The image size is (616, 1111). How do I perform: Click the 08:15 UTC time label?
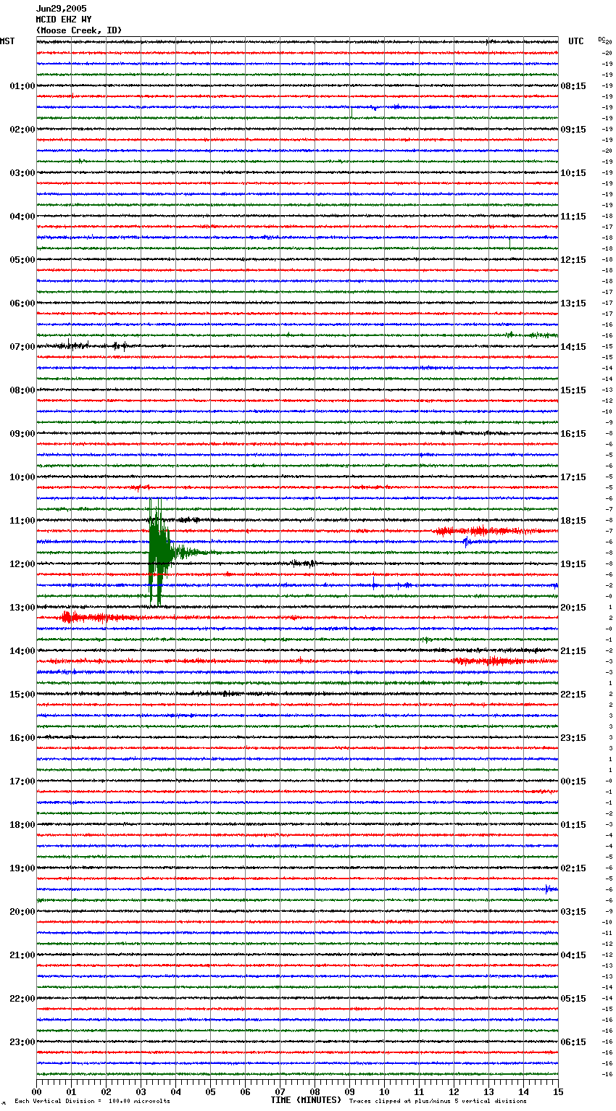coord(573,86)
